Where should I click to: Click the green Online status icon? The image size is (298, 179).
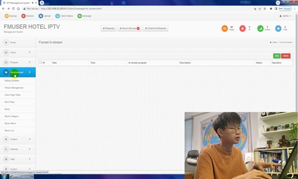[260, 28]
